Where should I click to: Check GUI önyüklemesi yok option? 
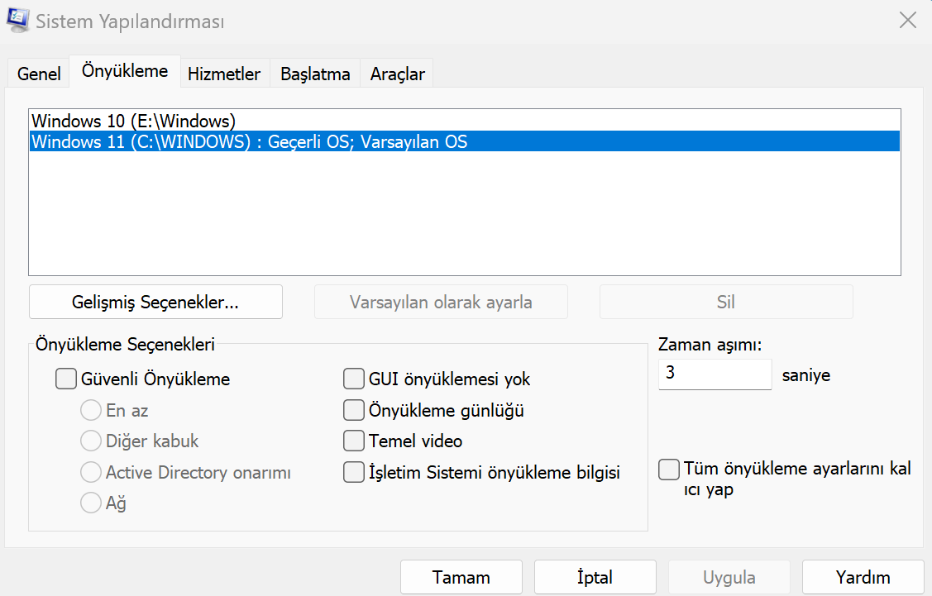pyautogui.click(x=354, y=379)
